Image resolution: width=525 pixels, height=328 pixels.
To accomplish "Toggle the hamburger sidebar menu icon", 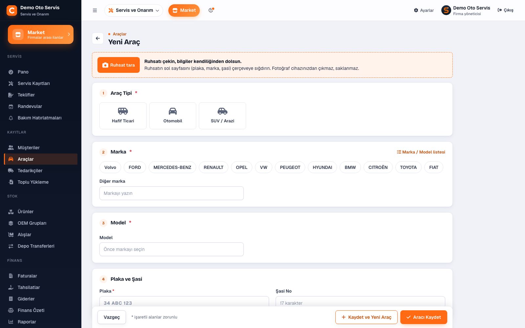I will (x=95, y=10).
